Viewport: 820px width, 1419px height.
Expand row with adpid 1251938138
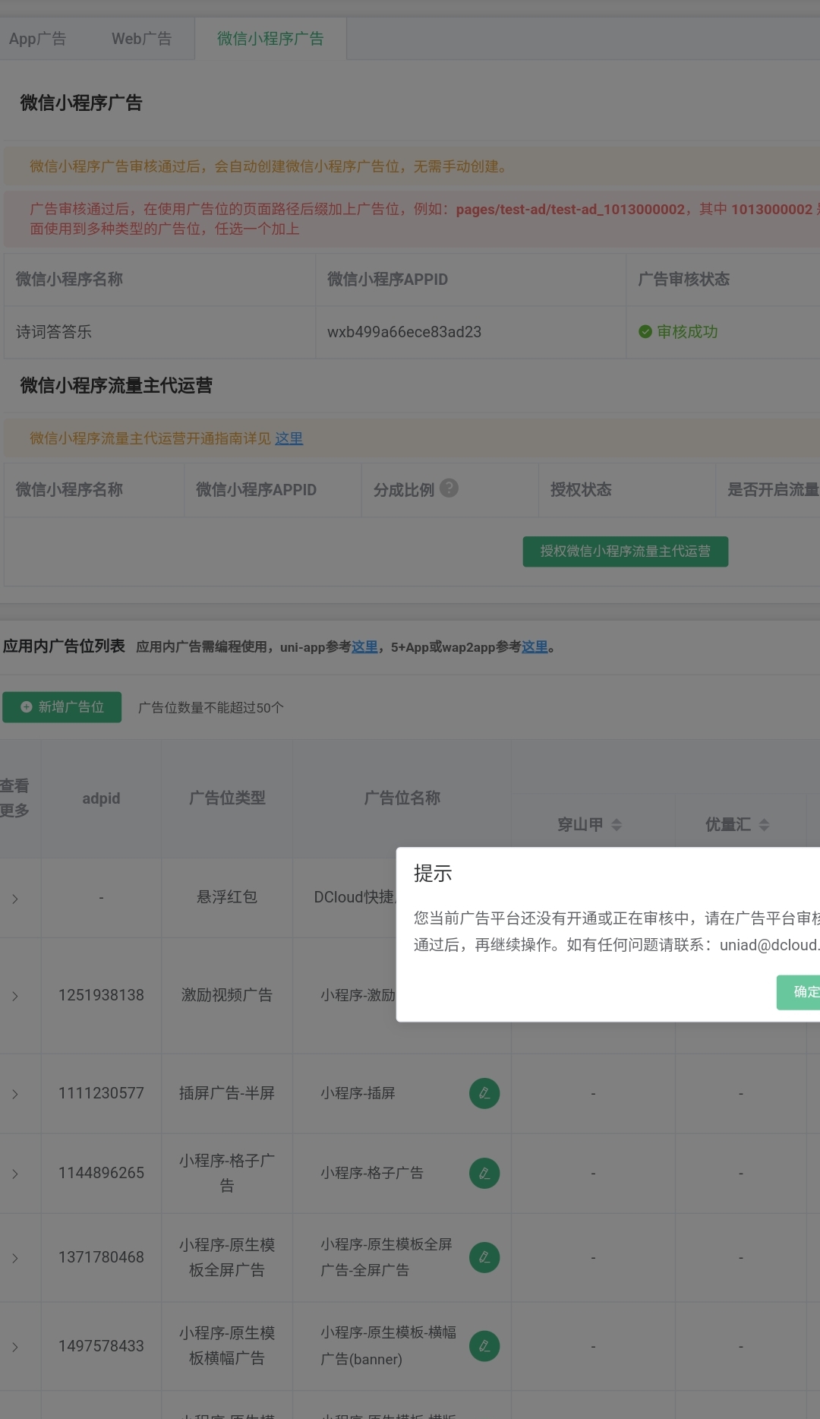[x=15, y=996]
